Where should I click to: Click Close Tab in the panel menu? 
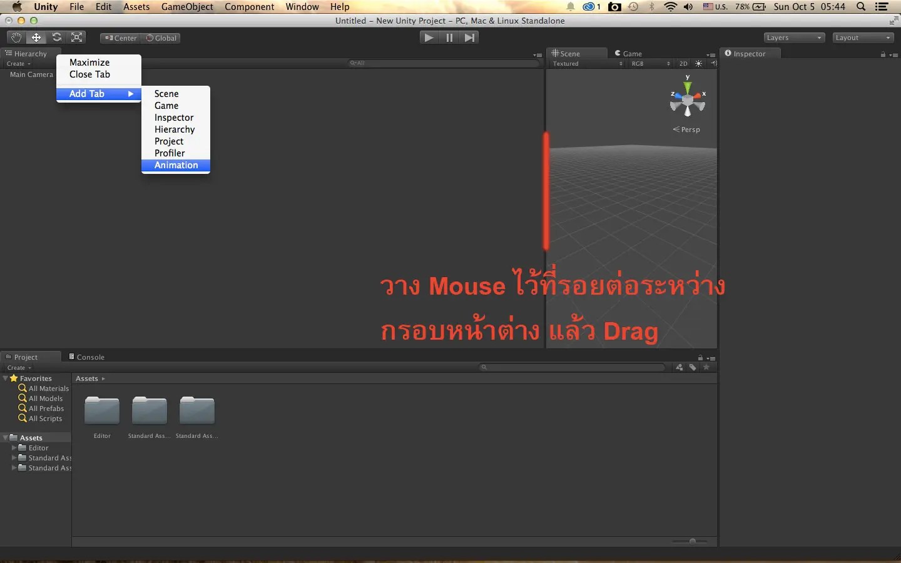click(89, 74)
